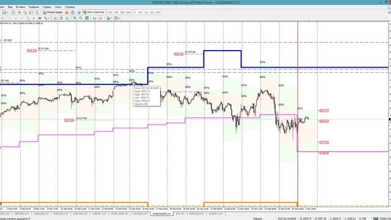
Task: Open the Strategy Tester icon
Action: (x=37, y=12)
